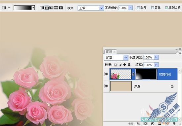Click the 玫瑰花01 layer name
182x126 pixels.
(x=165, y=75)
